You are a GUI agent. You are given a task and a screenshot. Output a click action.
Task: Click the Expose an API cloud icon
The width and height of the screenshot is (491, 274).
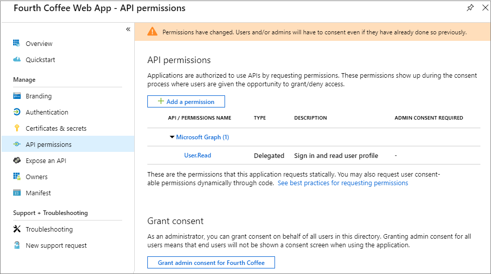click(17, 160)
